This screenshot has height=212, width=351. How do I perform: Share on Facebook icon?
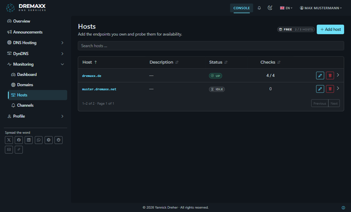[19, 140]
